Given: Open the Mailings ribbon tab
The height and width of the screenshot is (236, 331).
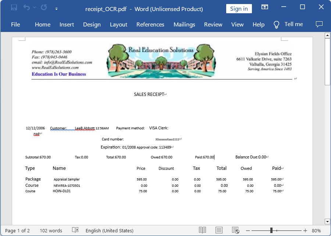Looking at the screenshot, I should pos(184,24).
